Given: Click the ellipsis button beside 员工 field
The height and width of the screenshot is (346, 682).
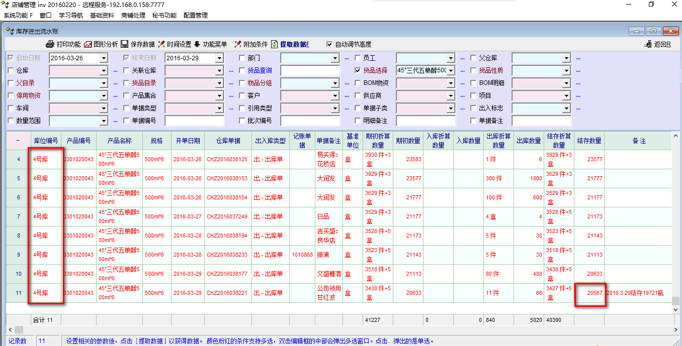Looking at the screenshot, I should pos(462,58).
